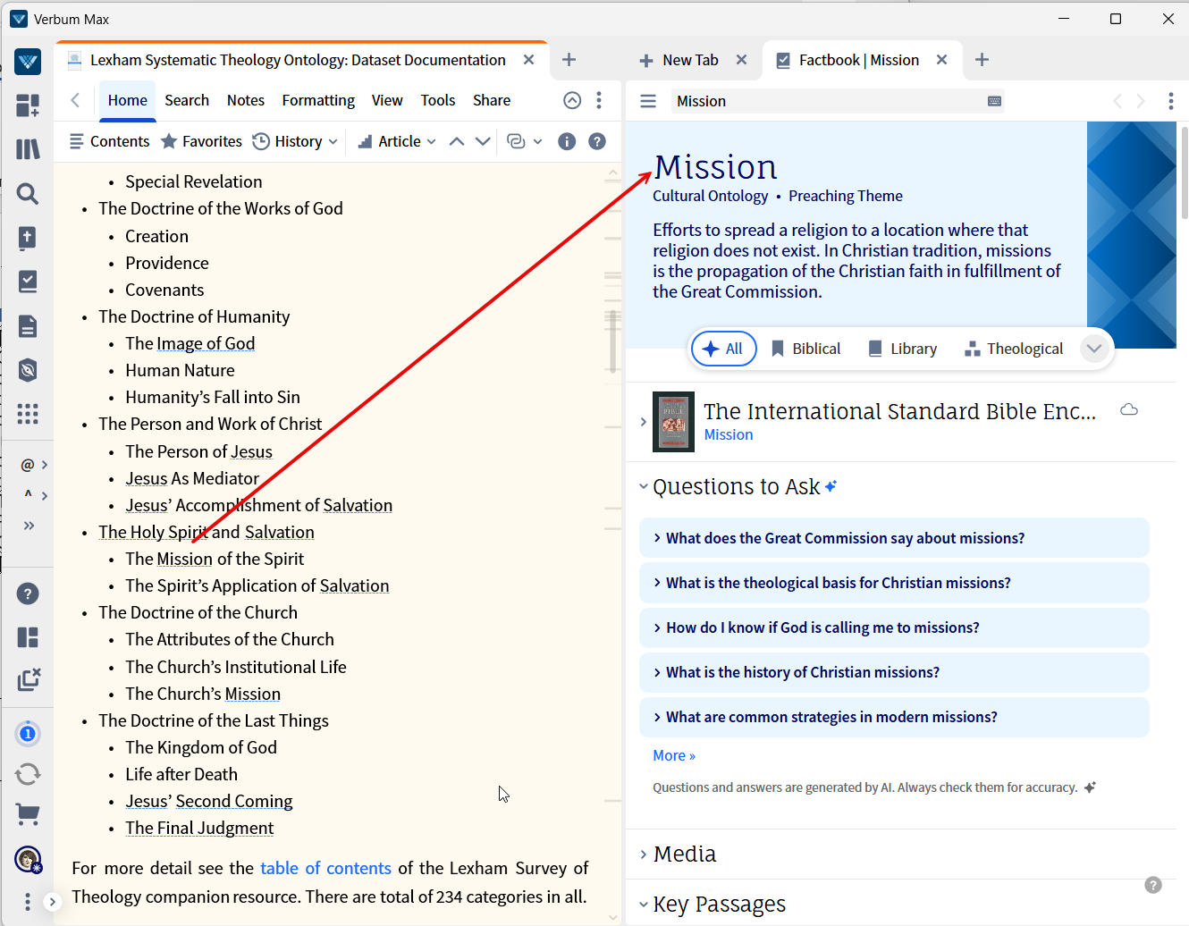Image resolution: width=1189 pixels, height=926 pixels.
Task: Toggle the Biblical filter chip
Action: click(x=805, y=349)
